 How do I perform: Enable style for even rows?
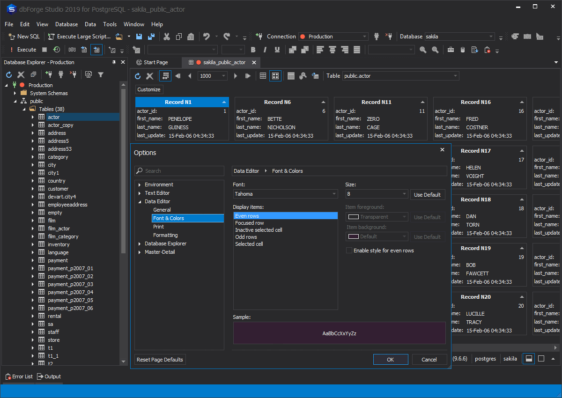(x=349, y=250)
